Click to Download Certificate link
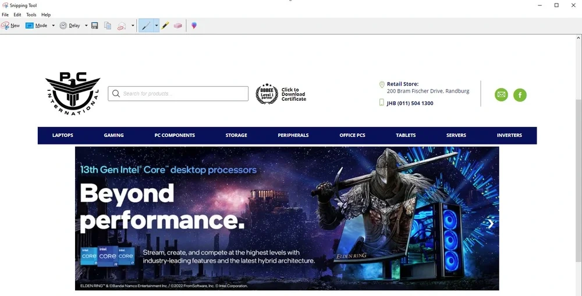This screenshot has width=582, height=296. point(293,94)
